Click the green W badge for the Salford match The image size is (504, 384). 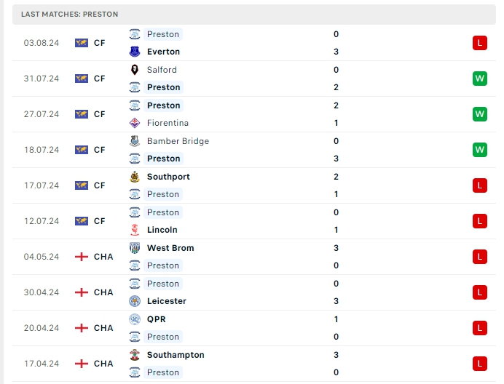(x=479, y=79)
